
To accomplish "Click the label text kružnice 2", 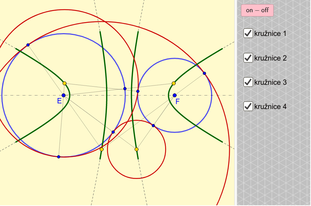I will click(x=270, y=58).
